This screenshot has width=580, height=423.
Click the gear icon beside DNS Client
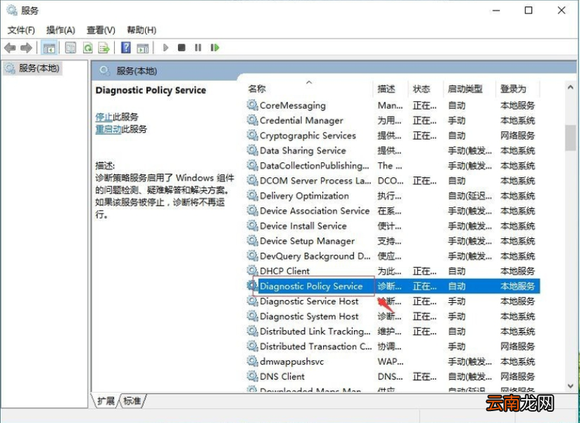click(x=252, y=377)
